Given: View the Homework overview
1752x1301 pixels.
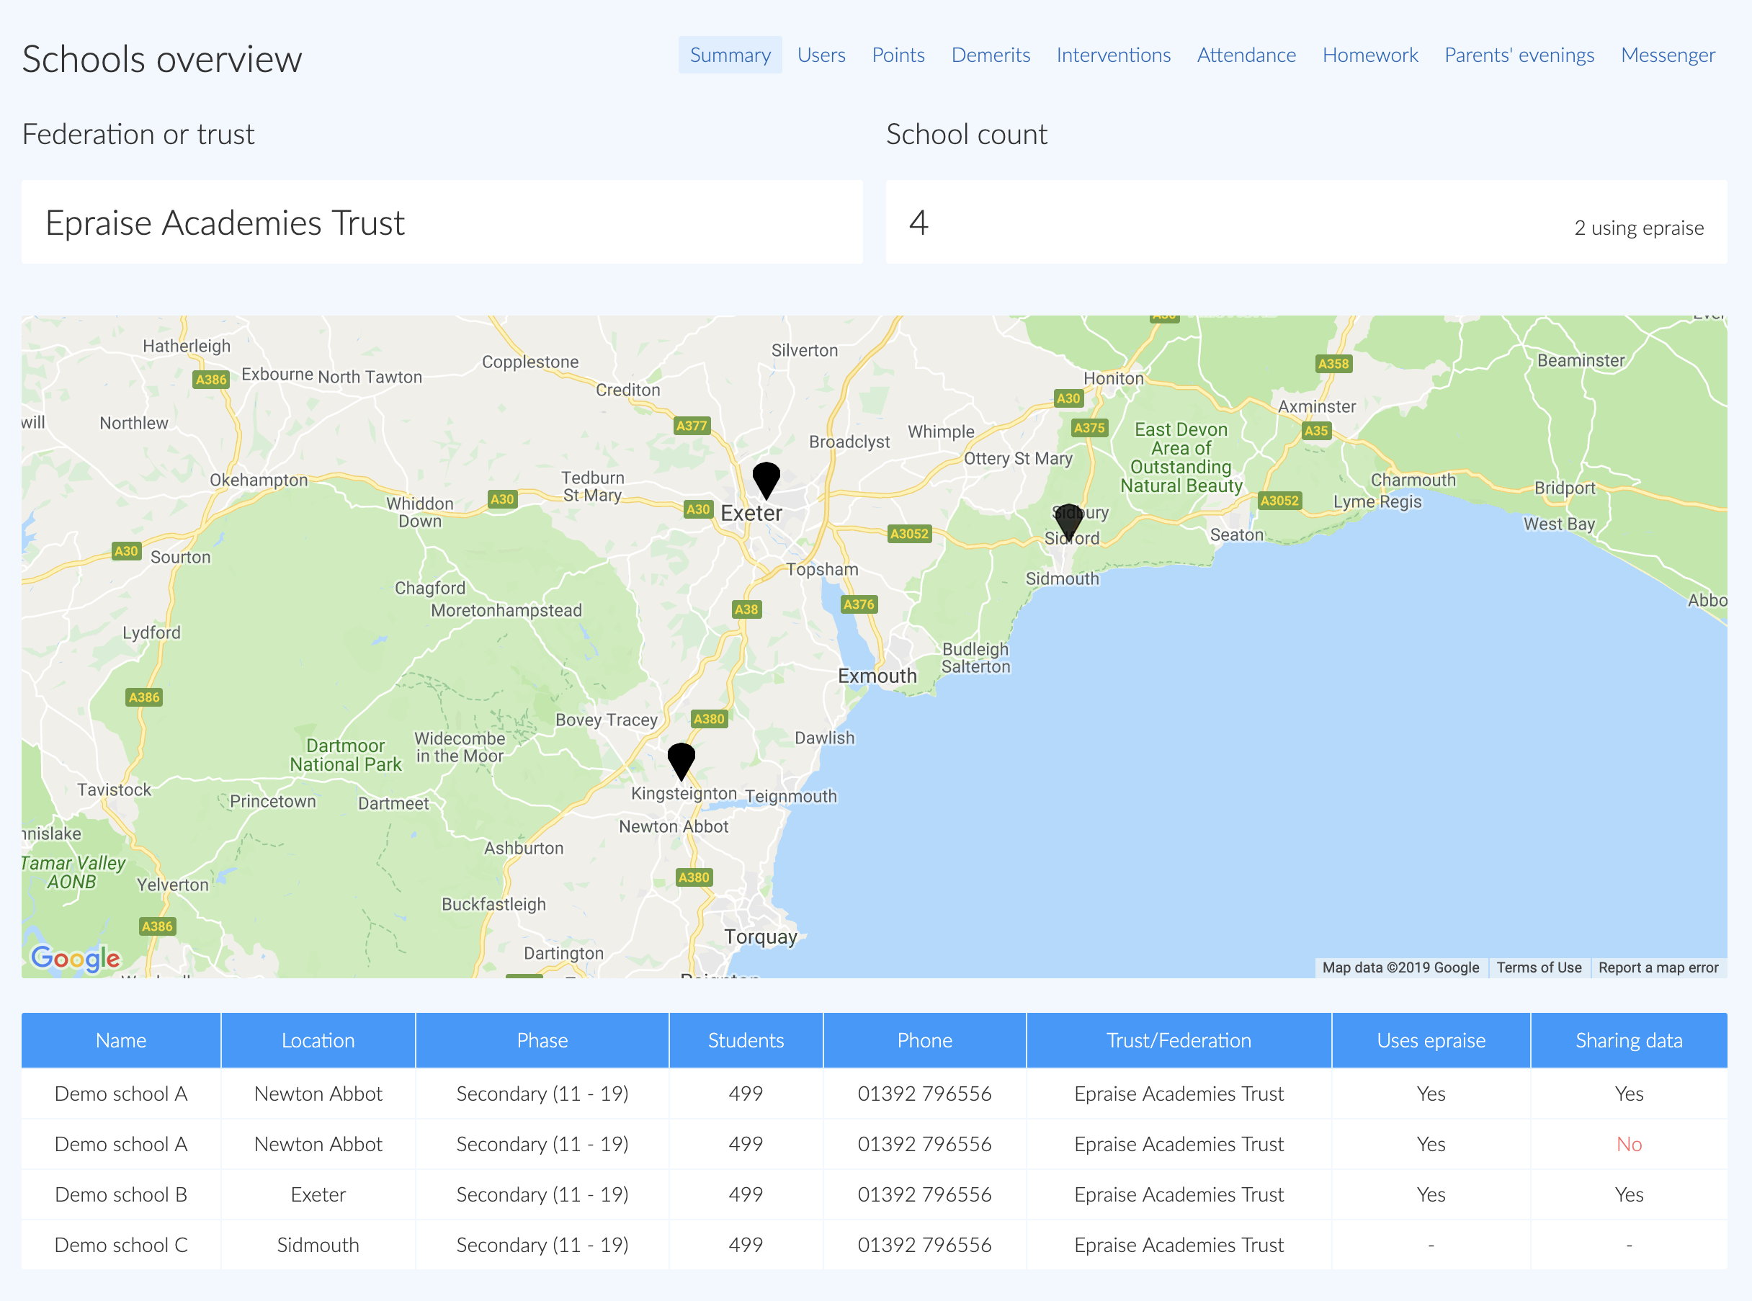Looking at the screenshot, I should (x=1370, y=55).
